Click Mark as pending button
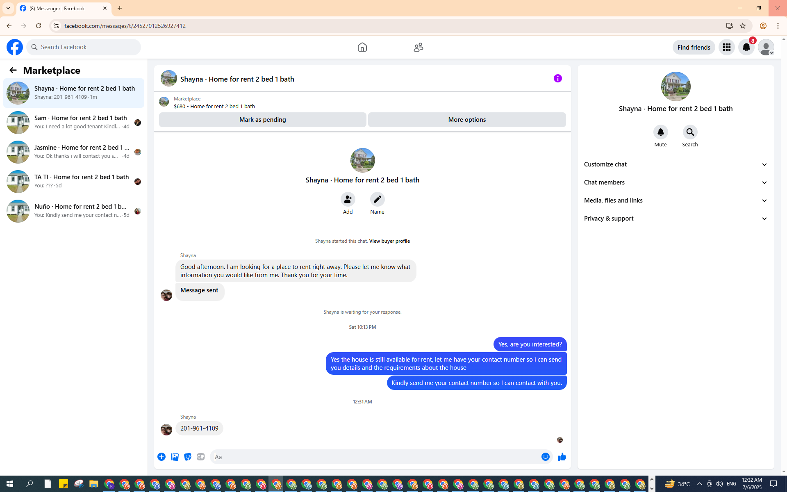787x492 pixels. click(x=262, y=120)
